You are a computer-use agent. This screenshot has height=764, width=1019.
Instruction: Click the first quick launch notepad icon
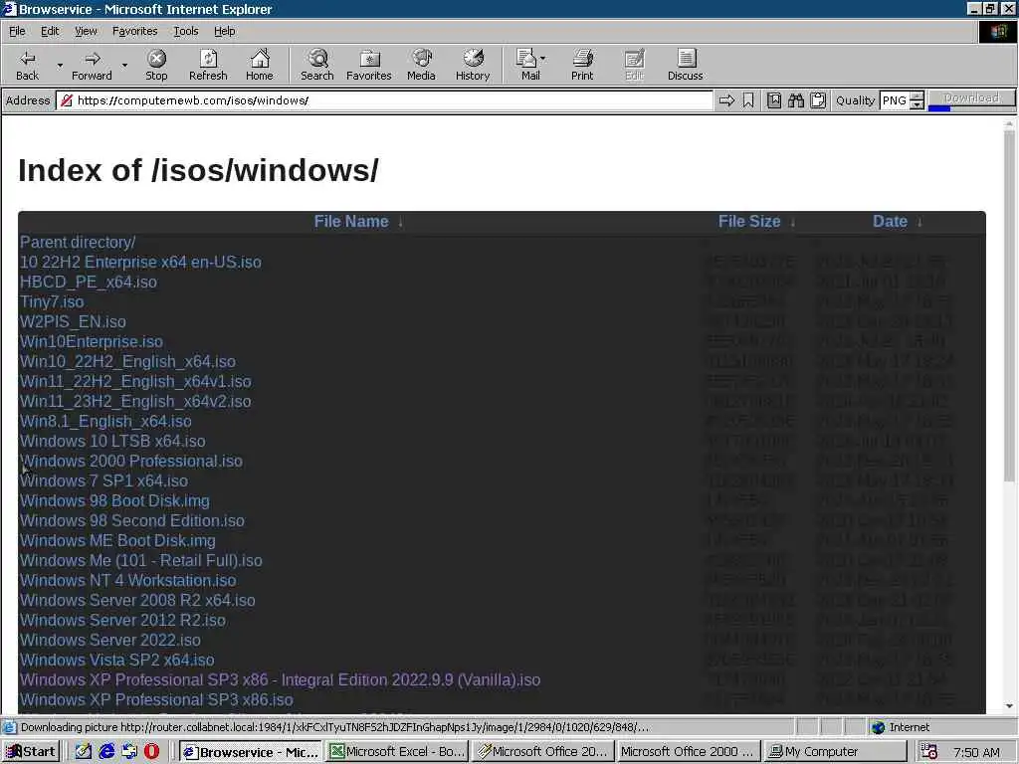tap(84, 752)
